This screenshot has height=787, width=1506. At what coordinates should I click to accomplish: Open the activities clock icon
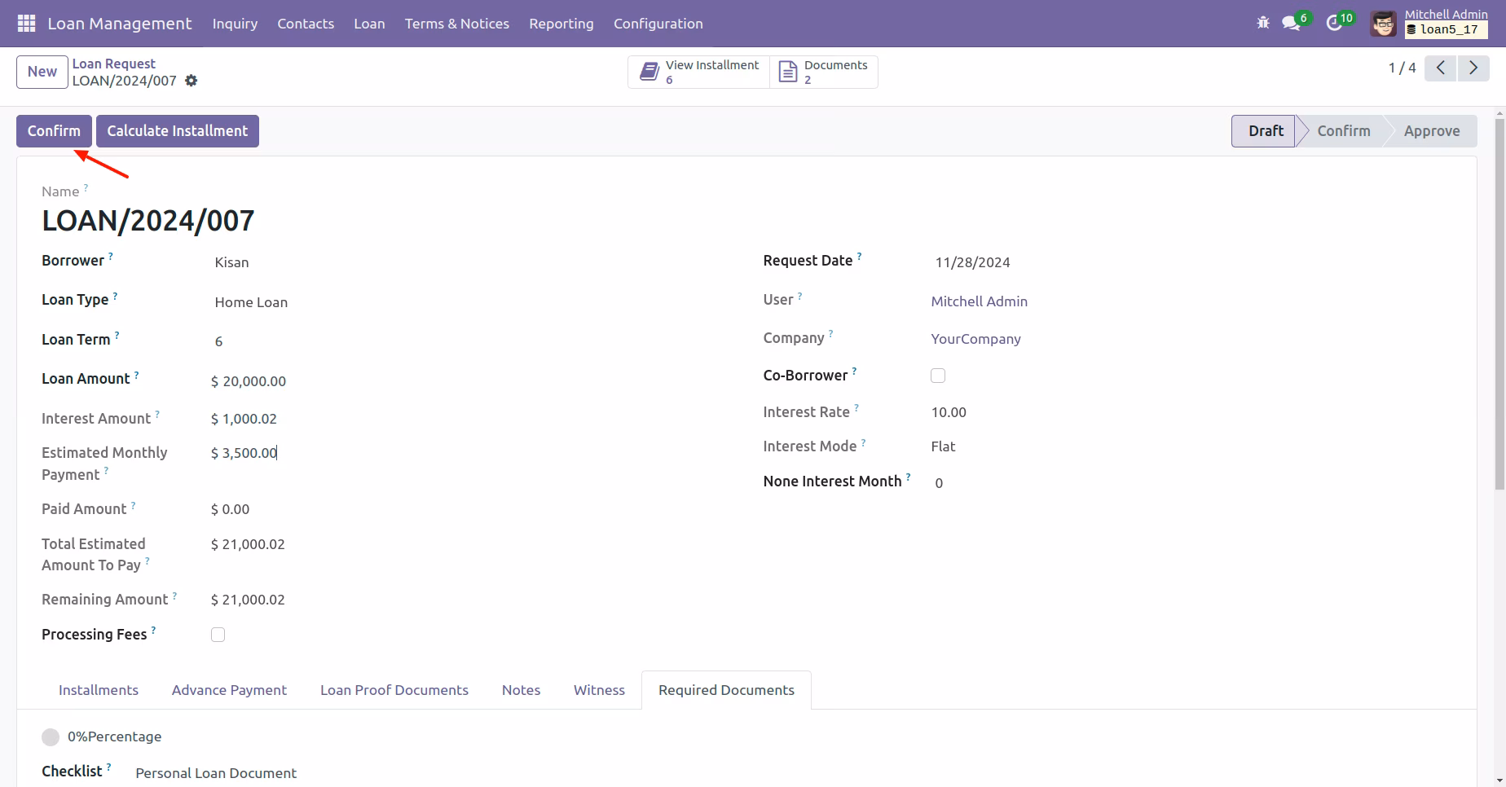(x=1334, y=23)
